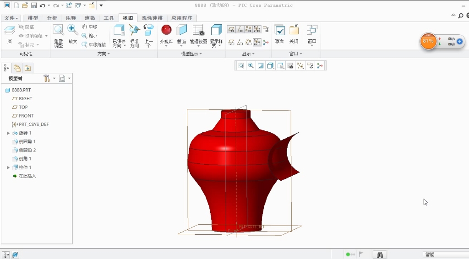Switch to the 模型 ribbon tab
Image resolution: width=469 pixels, height=259 pixels.
[x=33, y=18]
